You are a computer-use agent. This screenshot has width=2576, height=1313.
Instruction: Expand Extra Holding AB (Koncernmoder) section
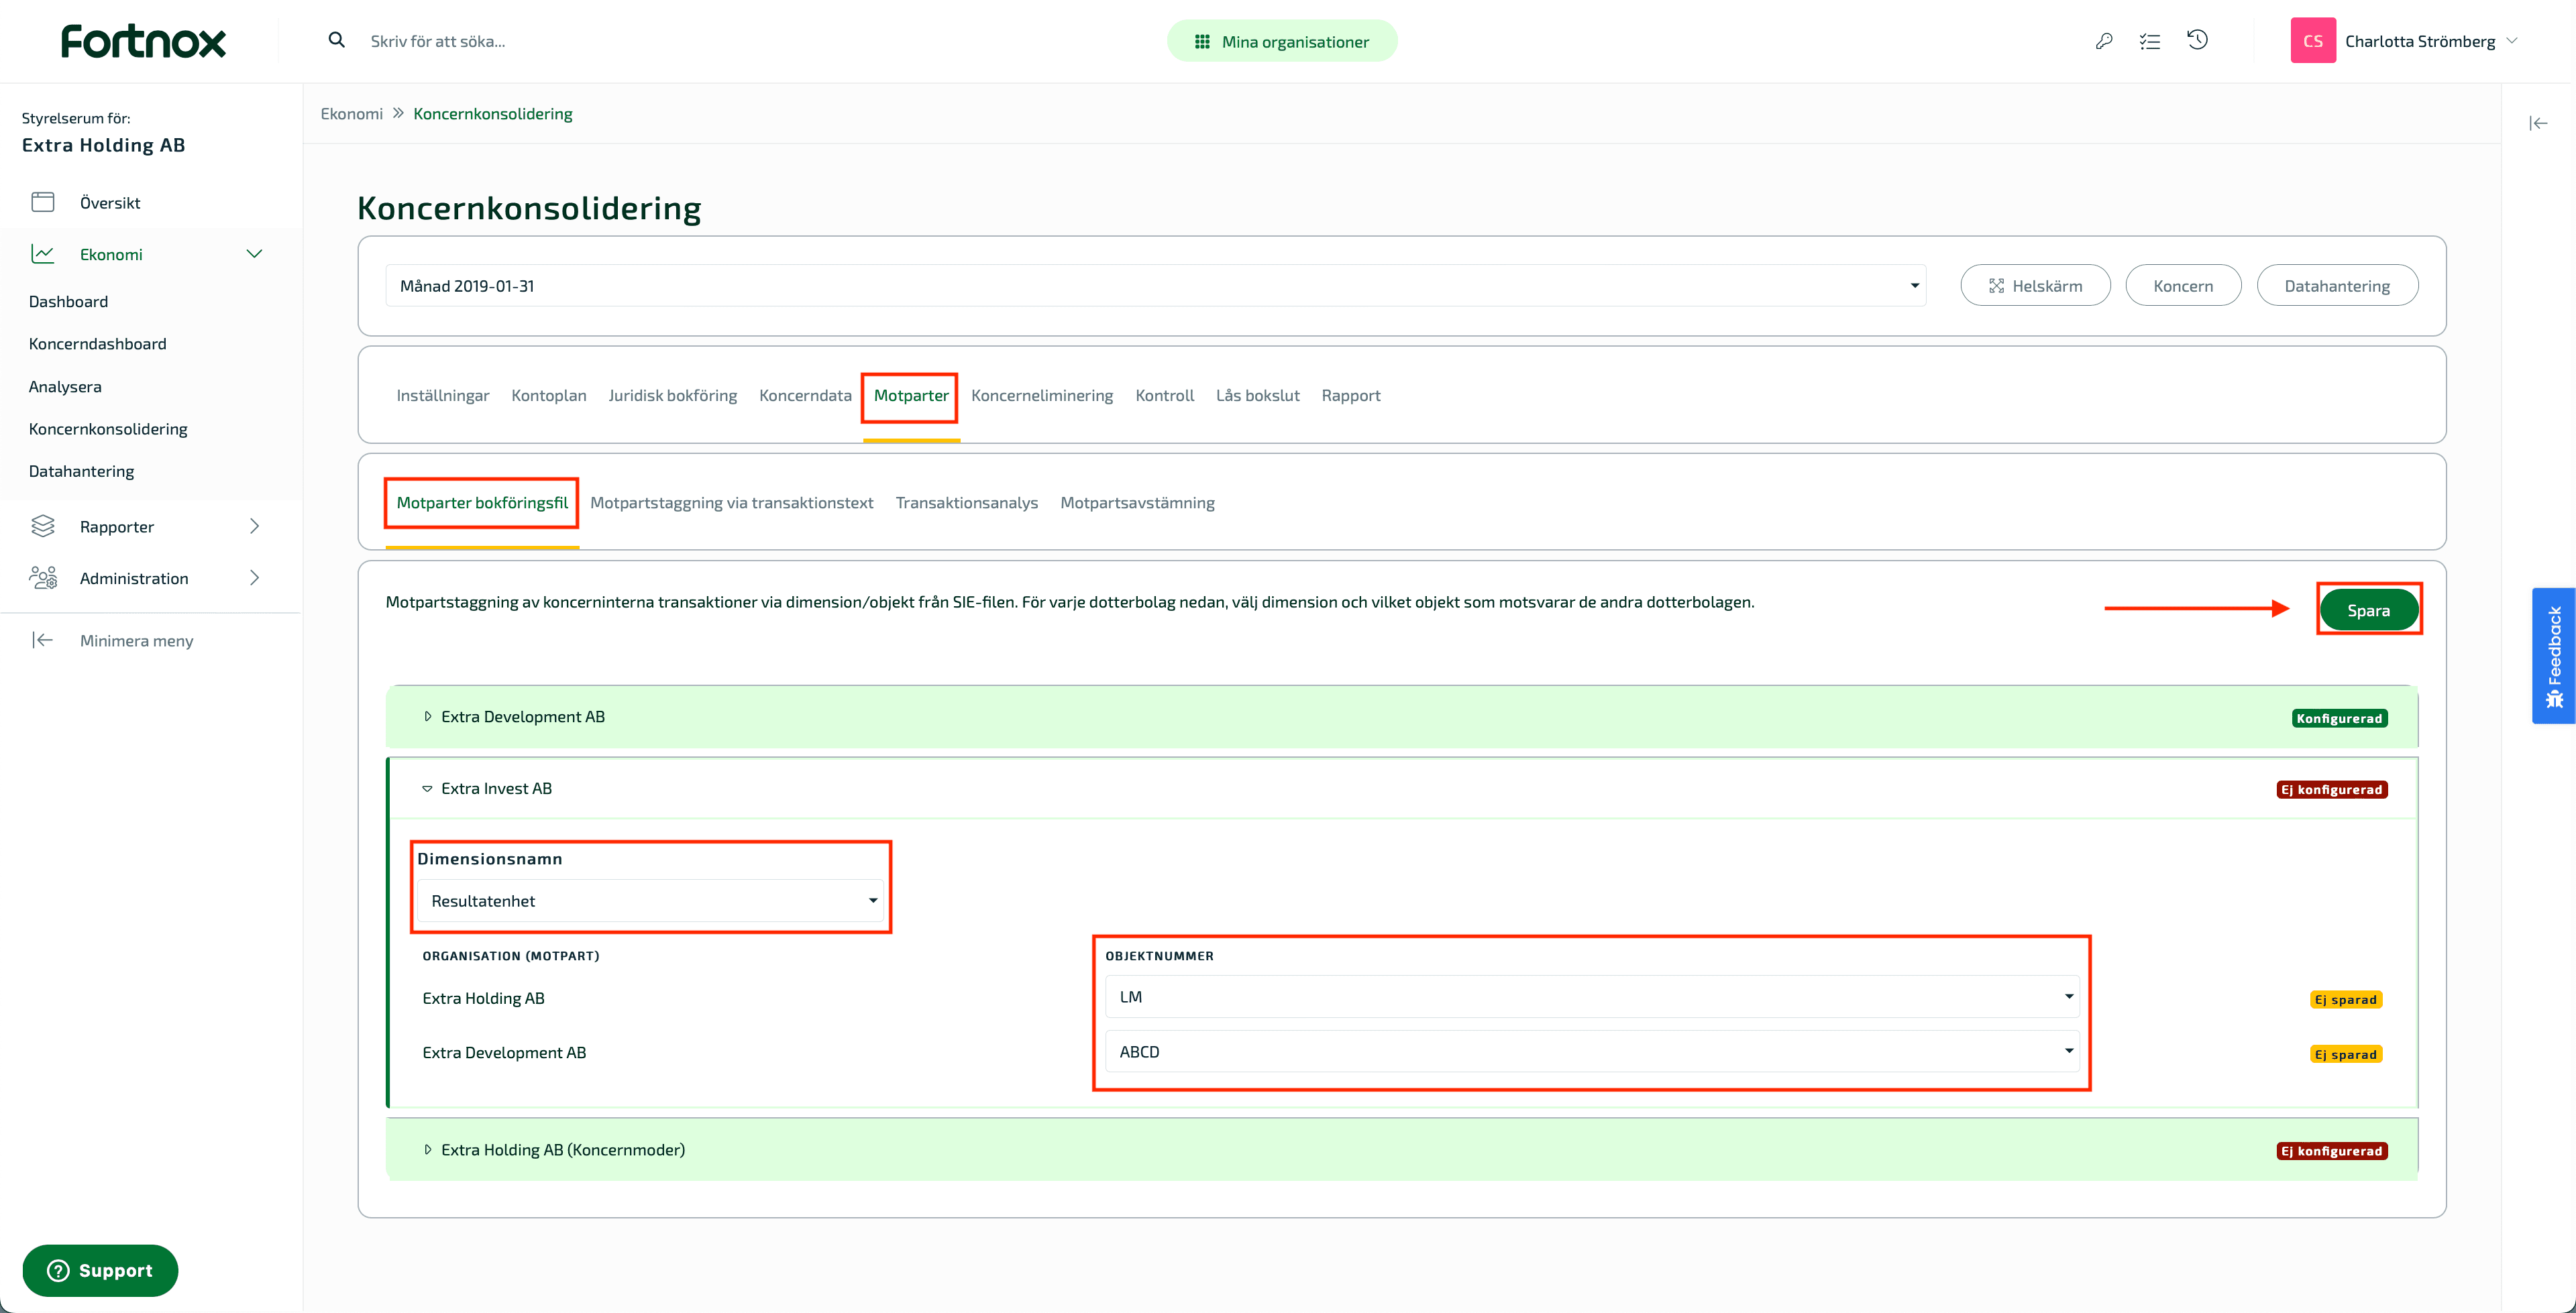tap(1401, 1149)
